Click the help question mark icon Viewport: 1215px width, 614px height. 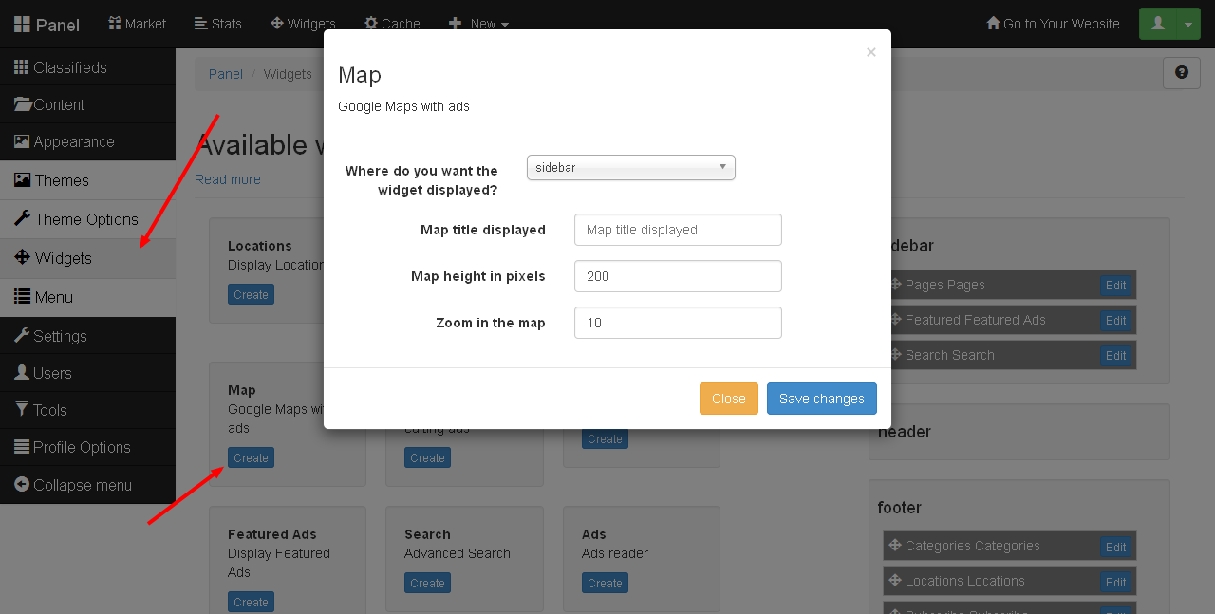[1182, 72]
